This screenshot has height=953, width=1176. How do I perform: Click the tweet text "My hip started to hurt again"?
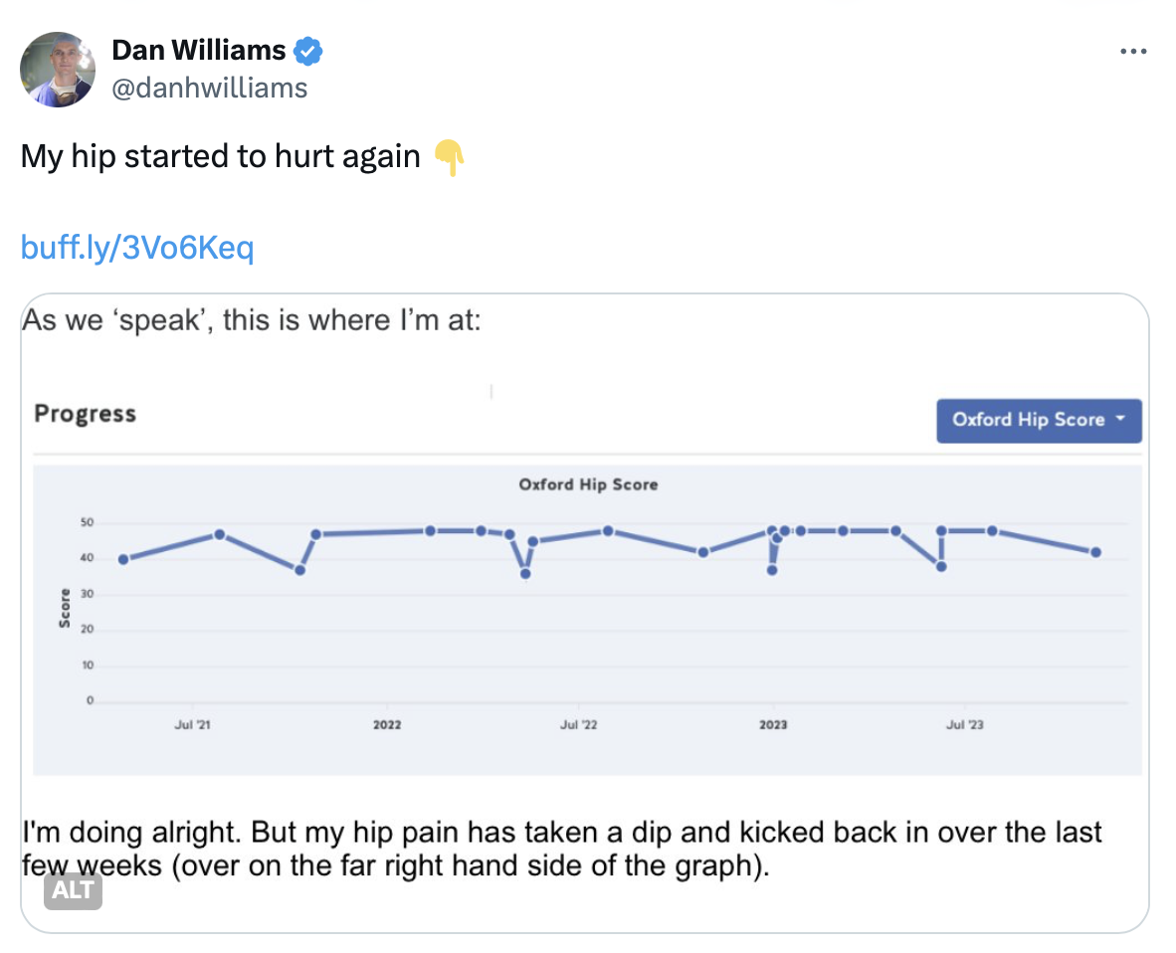(221, 156)
